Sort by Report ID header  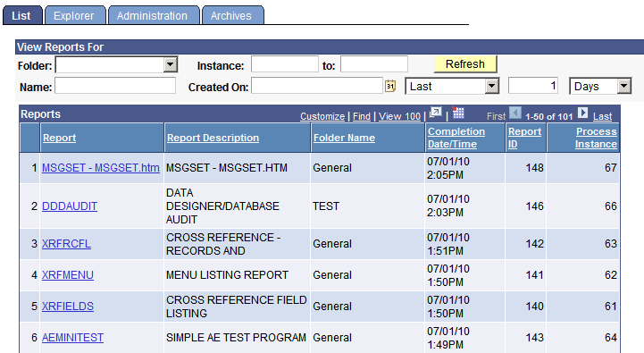[x=524, y=138]
